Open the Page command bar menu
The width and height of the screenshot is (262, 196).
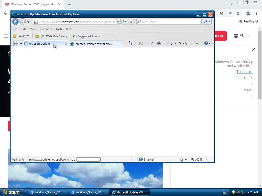point(172,43)
